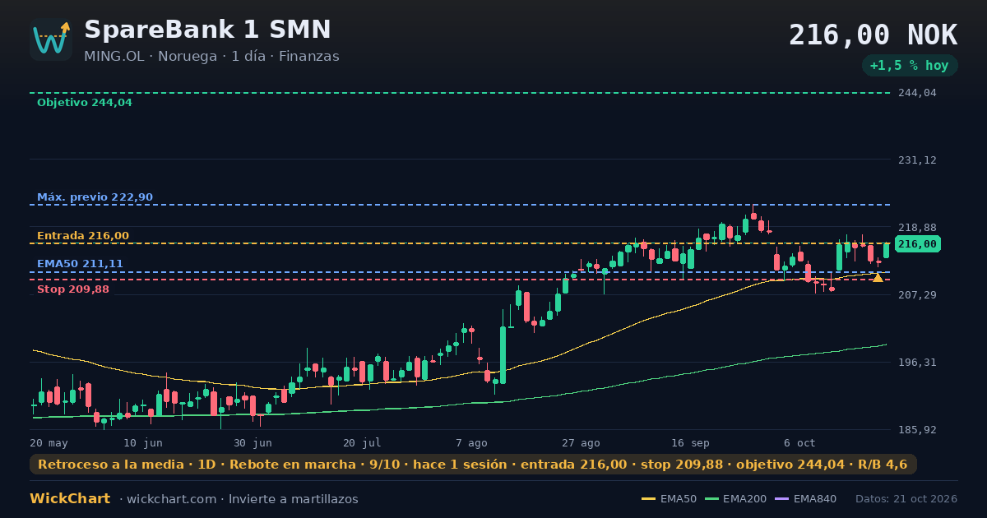Click the 30 jun date label
The image size is (987, 518).
point(253,442)
